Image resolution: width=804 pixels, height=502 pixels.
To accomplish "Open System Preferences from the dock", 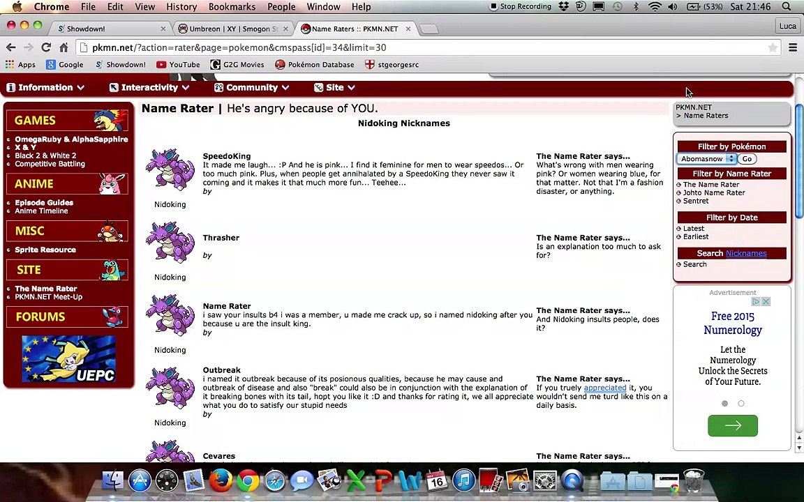I will click(x=545, y=480).
